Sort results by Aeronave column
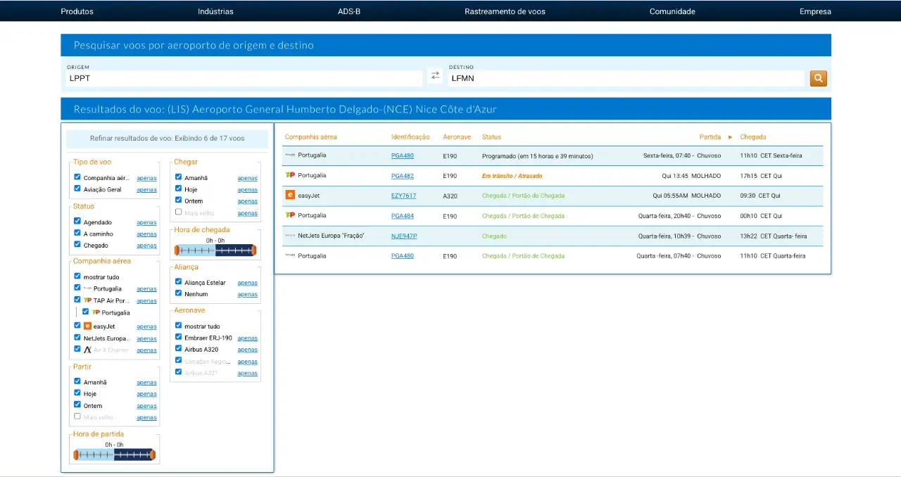 point(457,137)
